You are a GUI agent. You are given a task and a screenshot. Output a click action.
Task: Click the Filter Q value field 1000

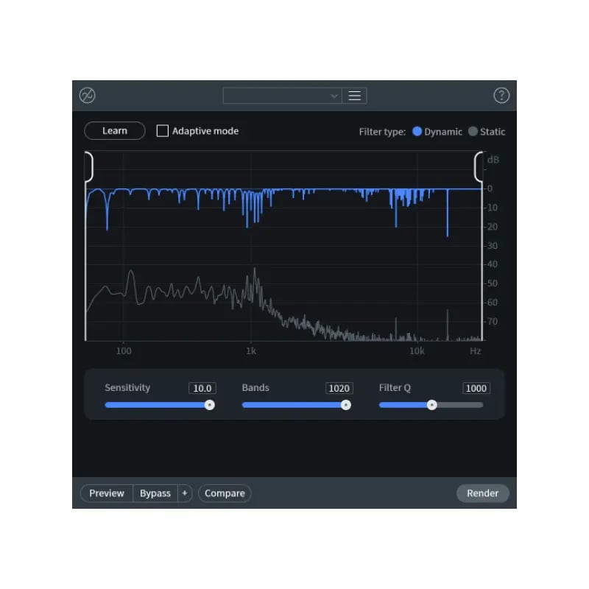pos(476,388)
